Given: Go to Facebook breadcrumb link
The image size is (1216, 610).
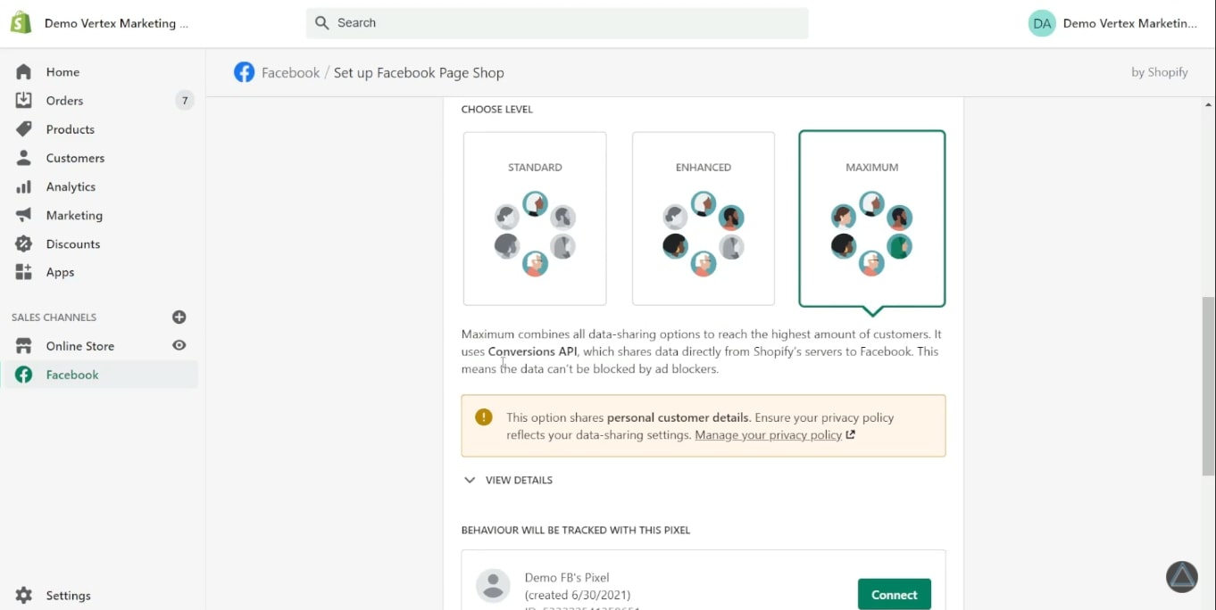Looking at the screenshot, I should click(290, 73).
